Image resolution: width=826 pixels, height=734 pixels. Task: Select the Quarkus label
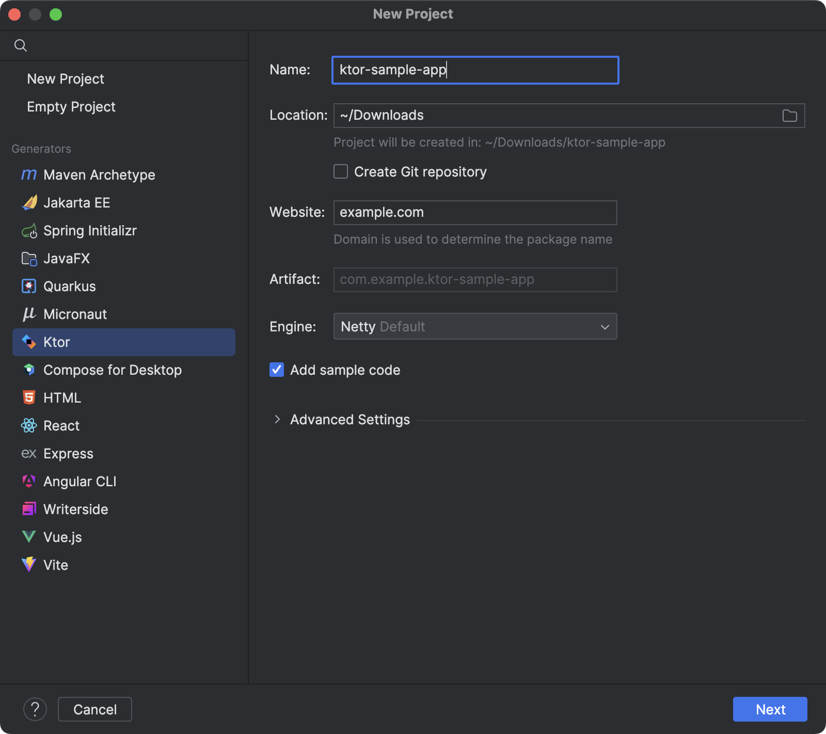(70, 286)
